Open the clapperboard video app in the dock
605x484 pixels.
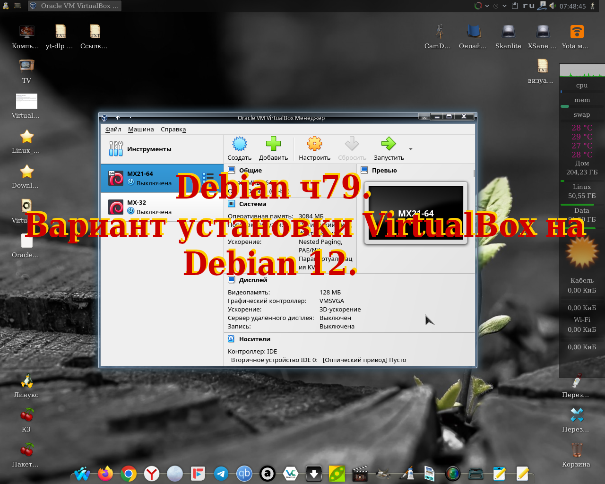click(360, 473)
